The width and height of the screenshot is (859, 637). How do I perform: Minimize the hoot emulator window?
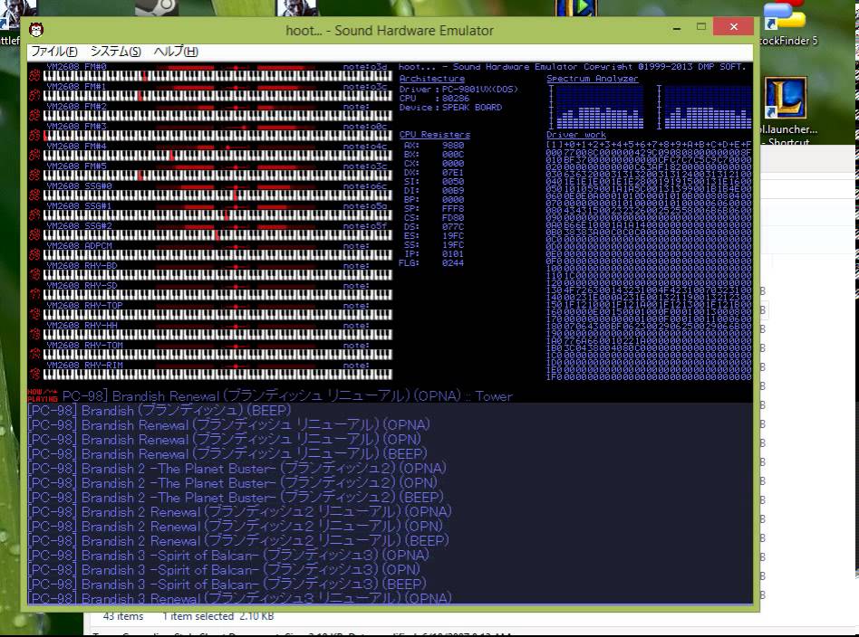[x=677, y=27]
